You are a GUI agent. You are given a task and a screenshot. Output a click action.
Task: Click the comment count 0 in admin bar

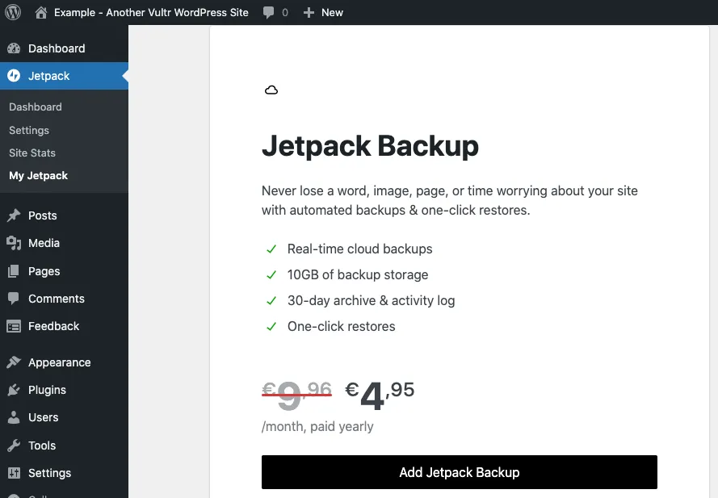(x=285, y=13)
